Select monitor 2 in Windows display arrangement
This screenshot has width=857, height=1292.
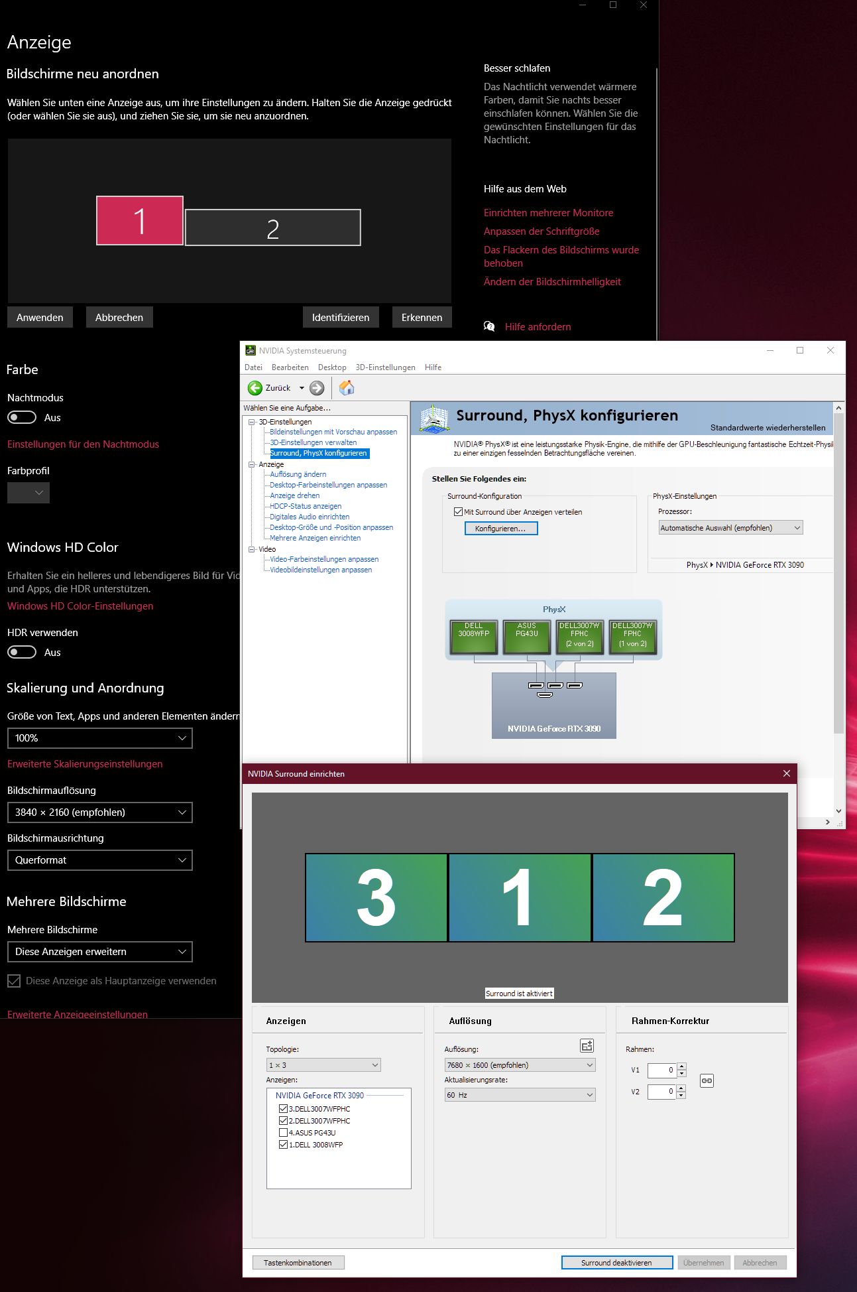pyautogui.click(x=273, y=228)
